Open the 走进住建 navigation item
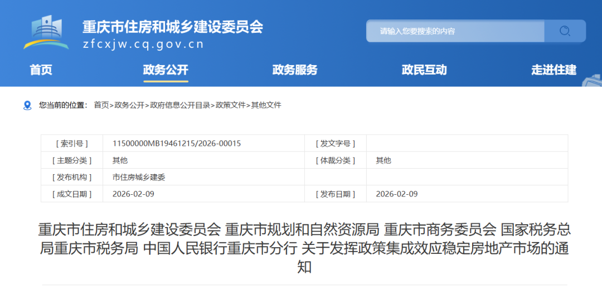Screen dimensions: 602x295 pyautogui.click(x=554, y=70)
